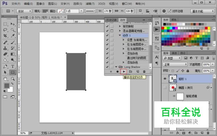217x136 pixels.
Task: Open the gear settings in options bar
Action: point(164,11)
